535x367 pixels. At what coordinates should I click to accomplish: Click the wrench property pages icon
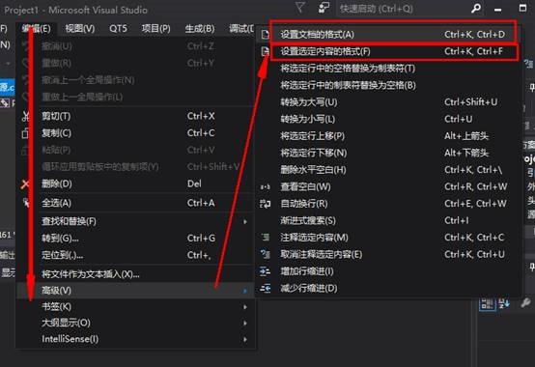coord(525,303)
